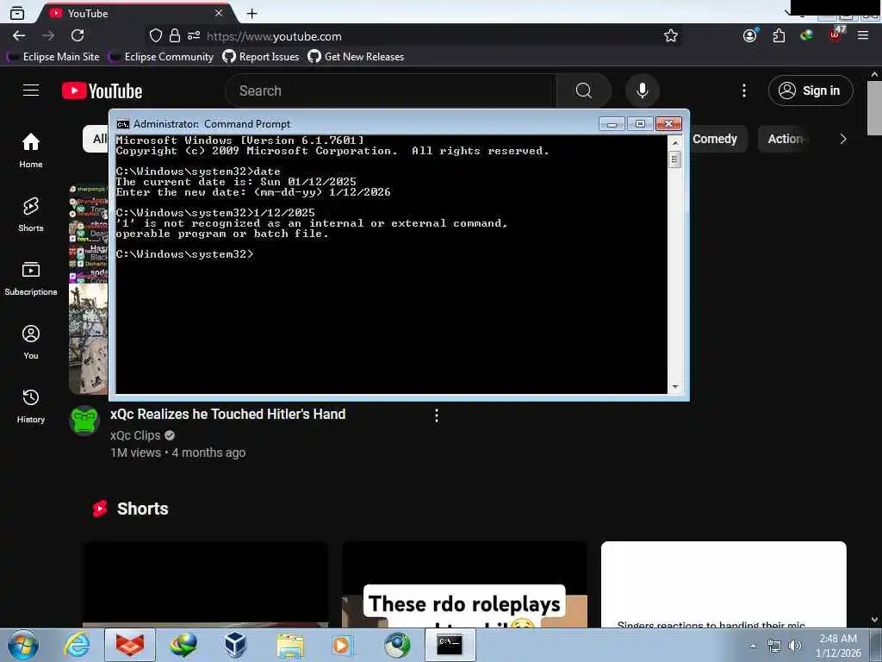Open the Eclipse Community bookmark
Image resolution: width=882 pixels, height=662 pixels.
coord(161,56)
